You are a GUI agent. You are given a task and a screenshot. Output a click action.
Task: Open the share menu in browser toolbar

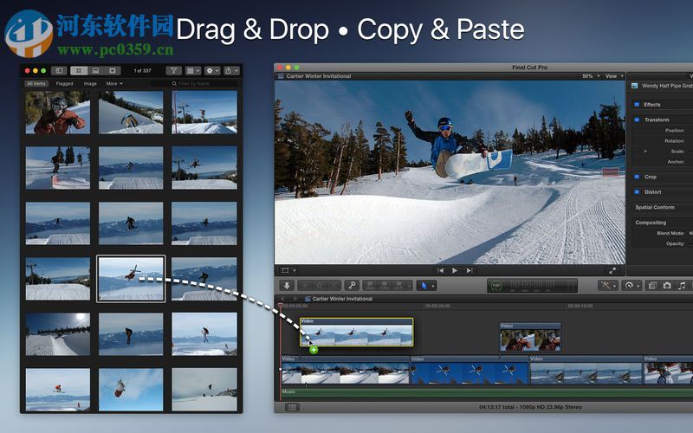click(x=231, y=71)
